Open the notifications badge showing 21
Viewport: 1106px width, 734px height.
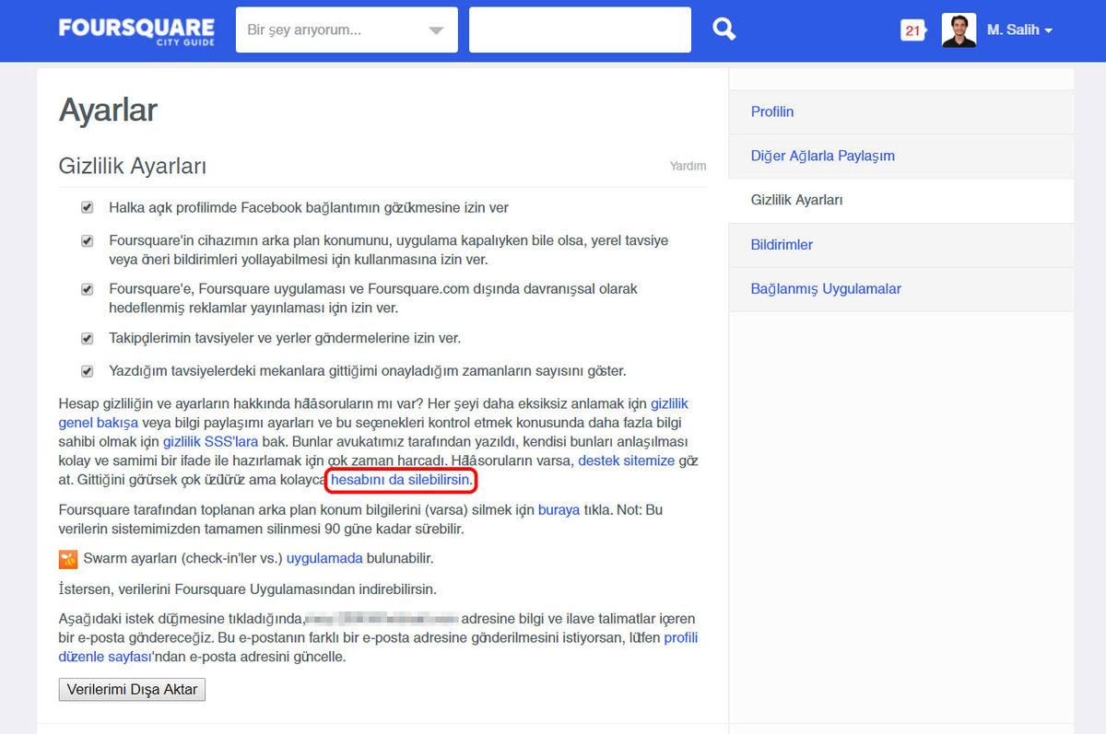[x=912, y=30]
